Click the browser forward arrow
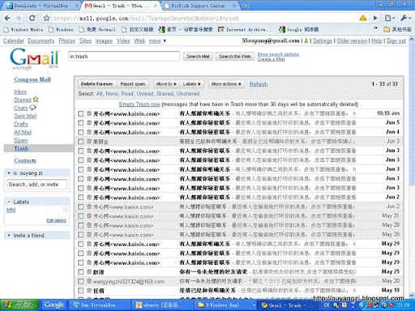This screenshot has width=415, height=311. point(19,18)
